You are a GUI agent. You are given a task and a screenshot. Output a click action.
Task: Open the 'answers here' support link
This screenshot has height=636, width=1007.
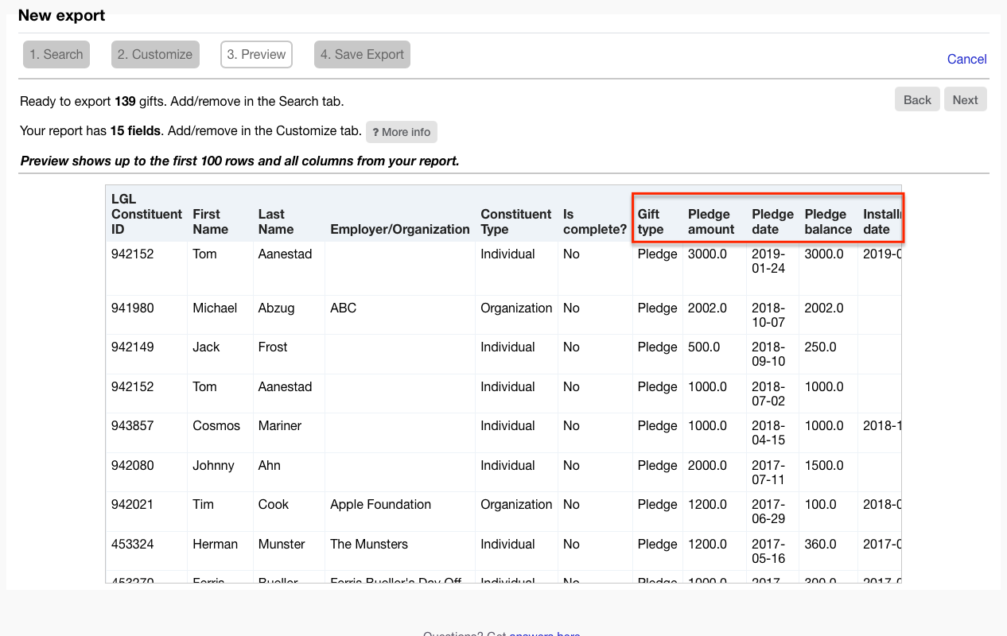(545, 634)
